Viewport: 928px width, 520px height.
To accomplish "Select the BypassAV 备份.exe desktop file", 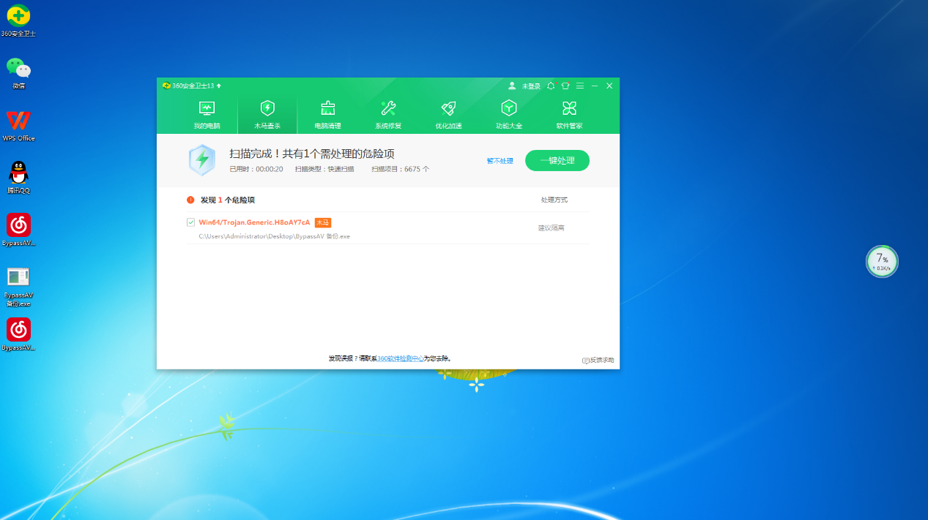I will coord(18,287).
